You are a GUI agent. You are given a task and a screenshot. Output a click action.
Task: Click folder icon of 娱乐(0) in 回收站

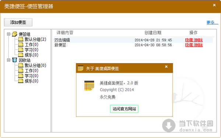click(x=21, y=81)
